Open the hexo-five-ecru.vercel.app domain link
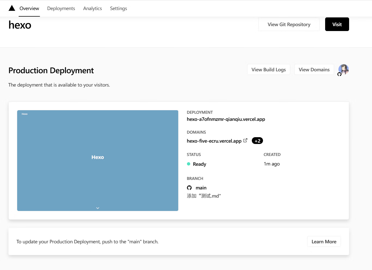Image resolution: width=372 pixels, height=270 pixels. coord(214,141)
